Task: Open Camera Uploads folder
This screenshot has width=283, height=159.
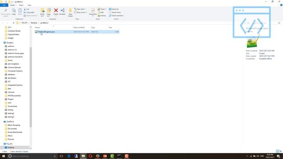Action: pyautogui.click(x=14, y=68)
